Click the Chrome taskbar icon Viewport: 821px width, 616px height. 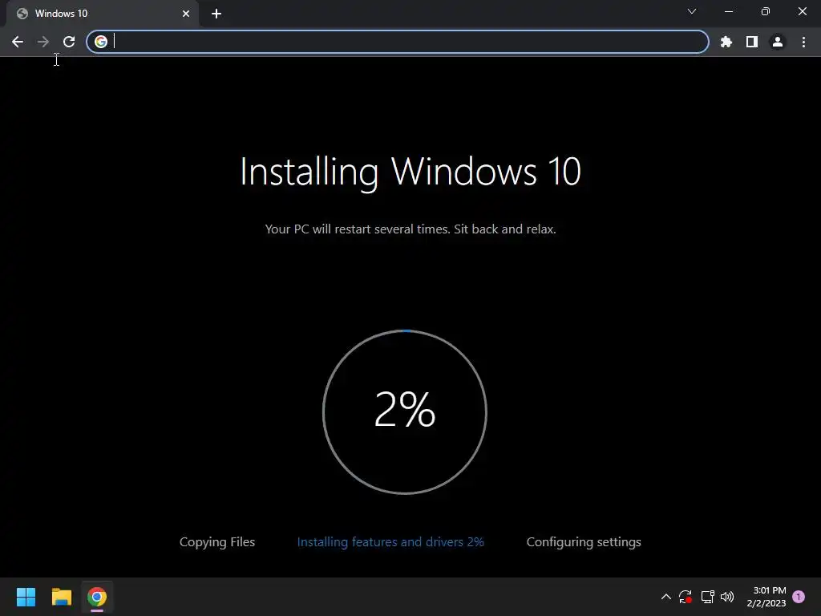97,597
